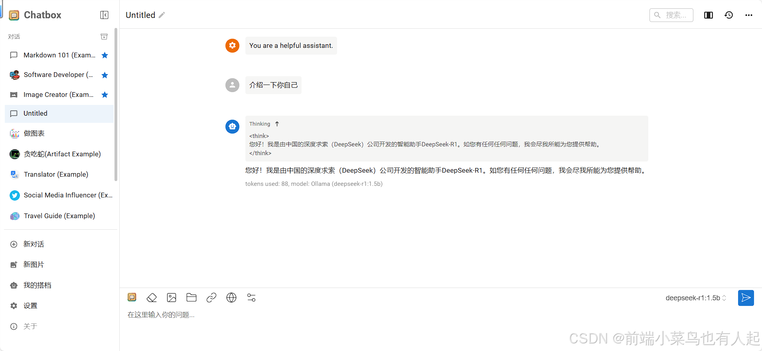The height and width of the screenshot is (351, 762).
Task: Attach an image with the picture icon
Action: (172, 298)
